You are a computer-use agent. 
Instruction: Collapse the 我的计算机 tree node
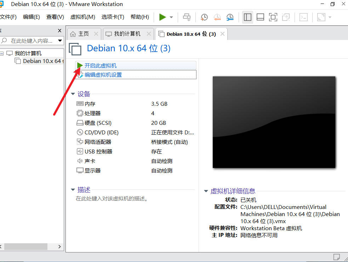[2, 53]
